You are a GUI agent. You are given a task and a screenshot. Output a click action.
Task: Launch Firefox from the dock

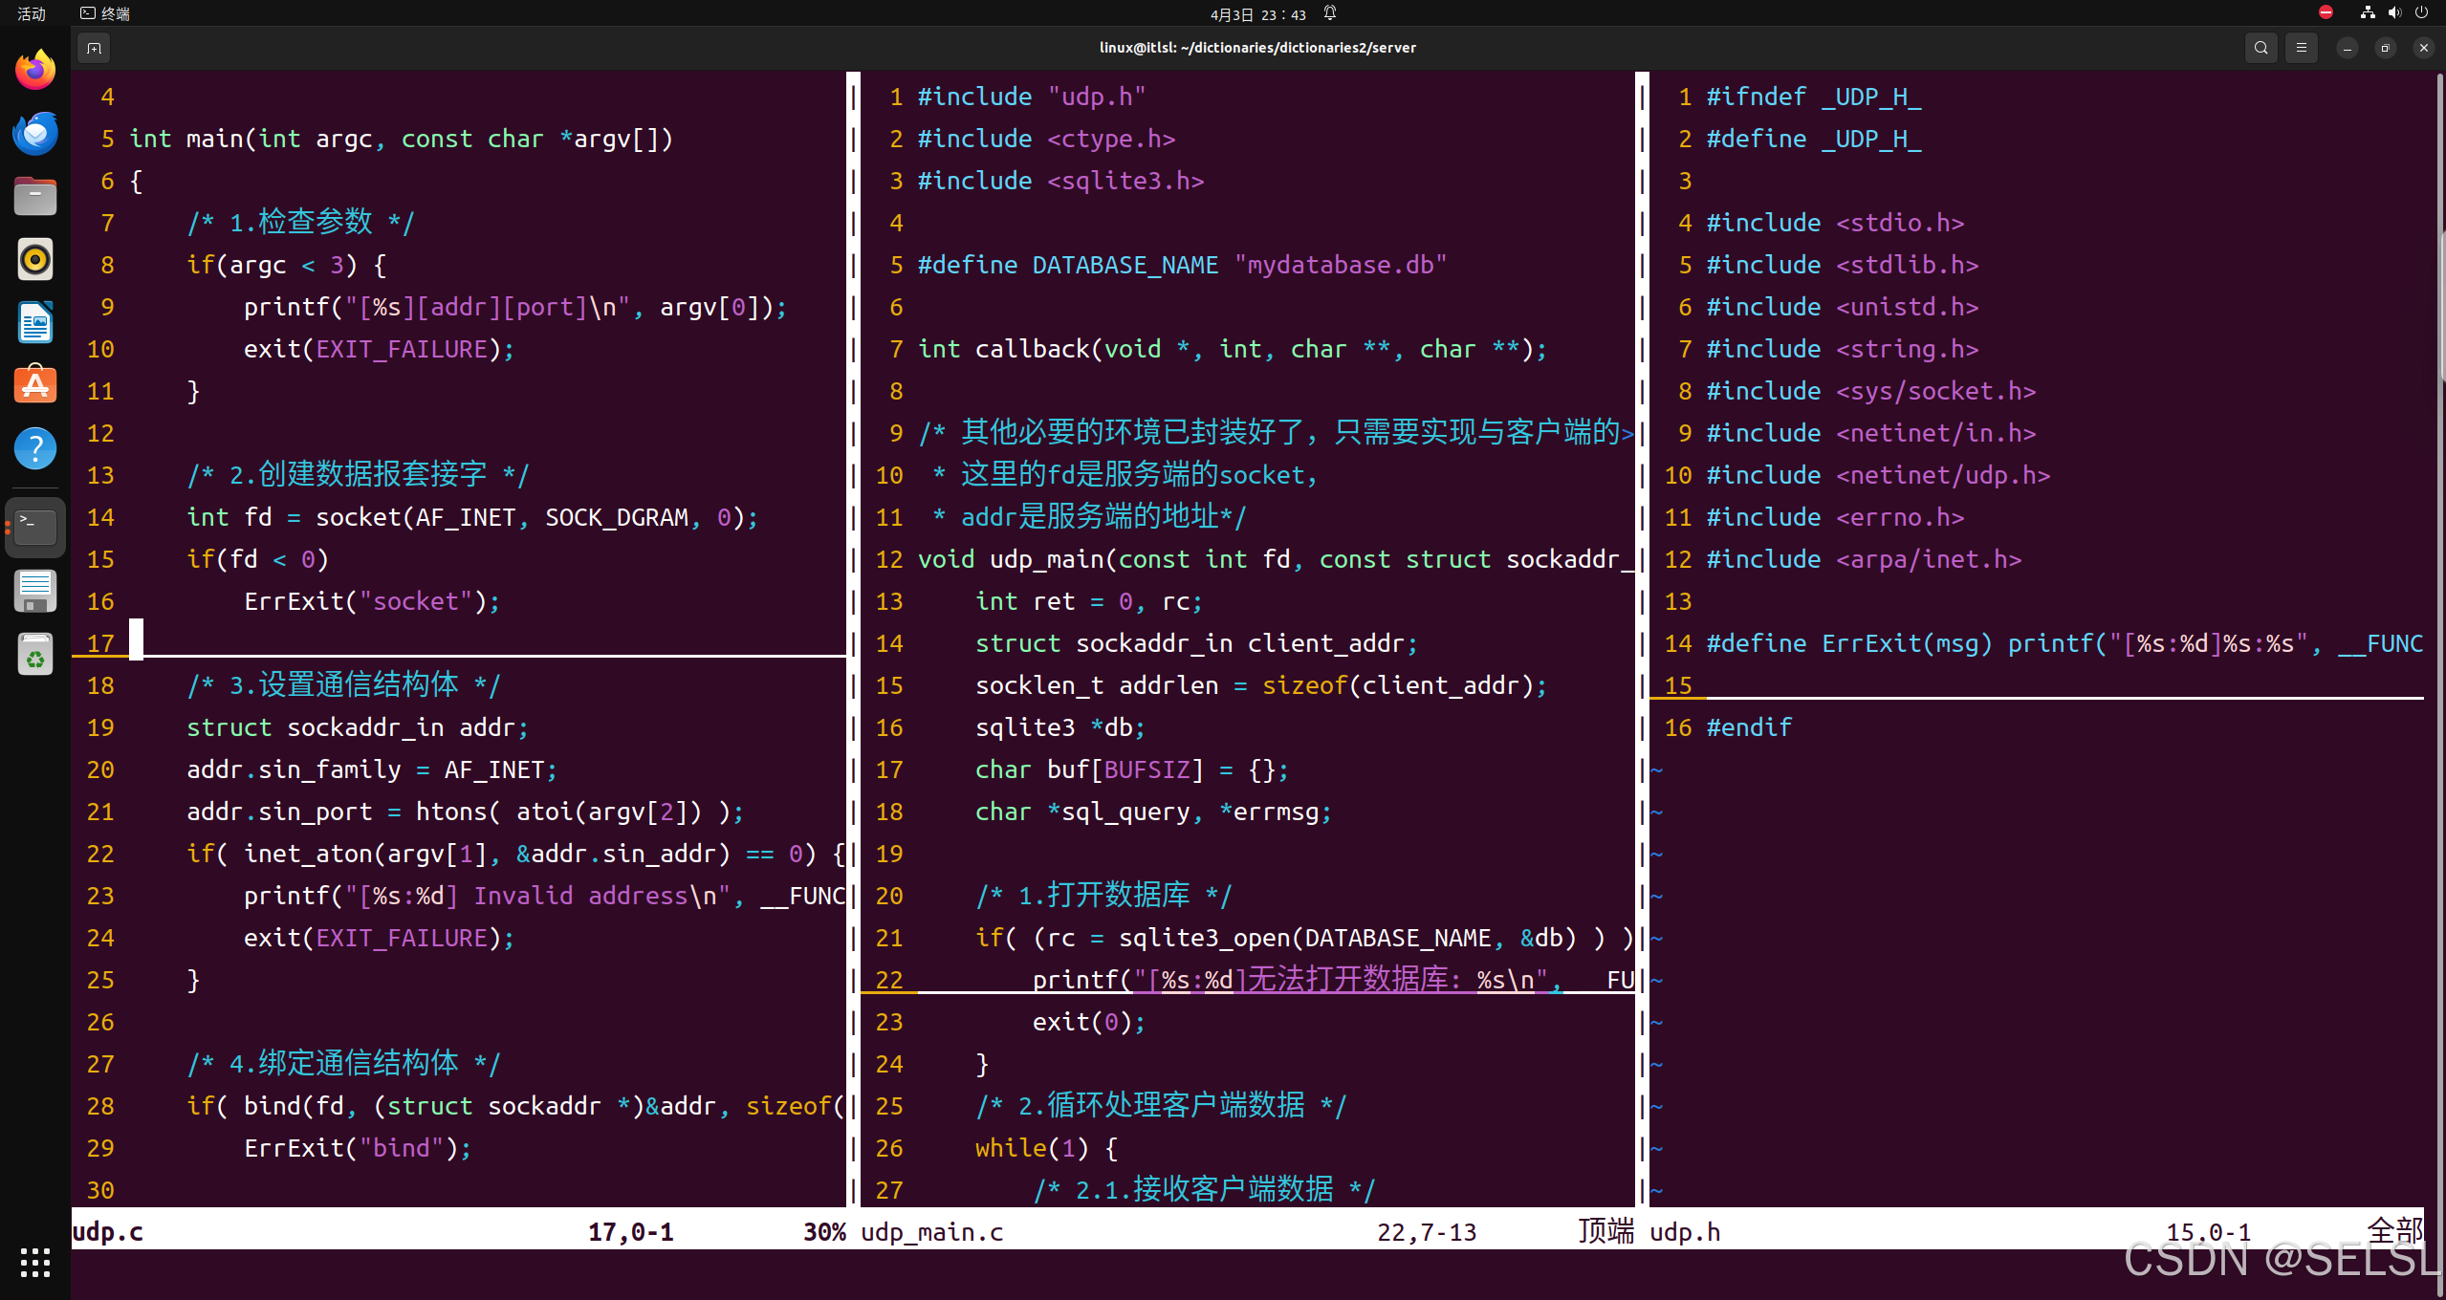click(x=34, y=68)
